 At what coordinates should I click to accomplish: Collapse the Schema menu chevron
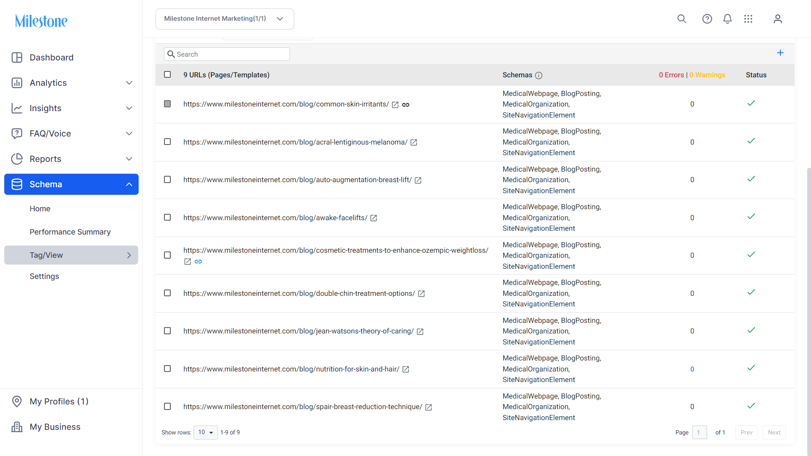[129, 184]
